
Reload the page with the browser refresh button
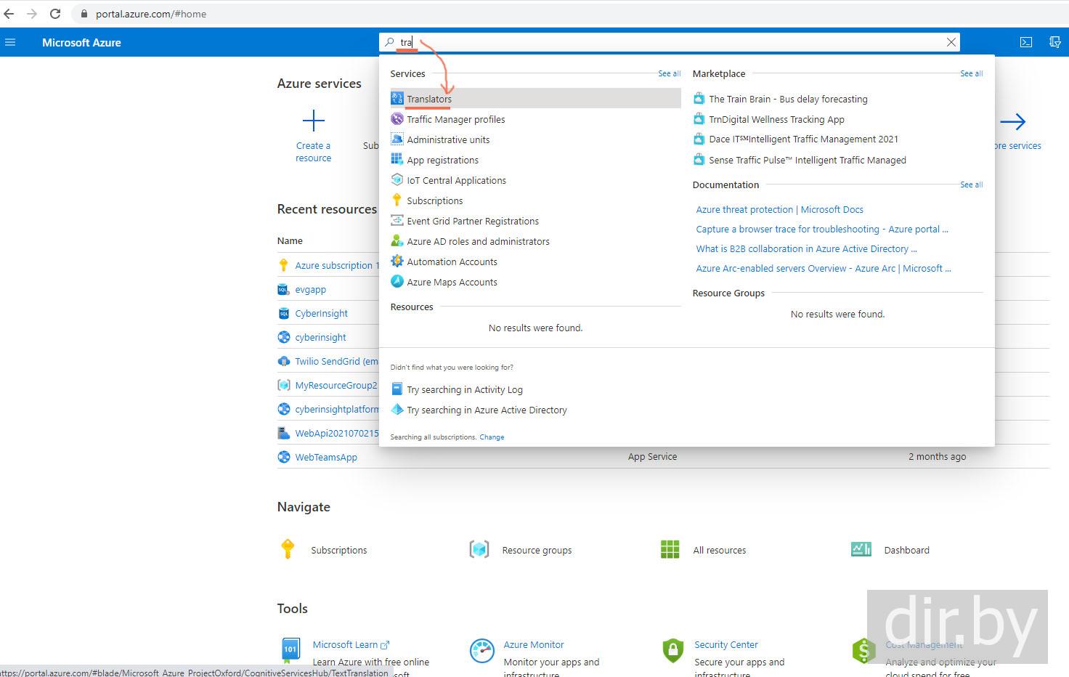[x=55, y=14]
